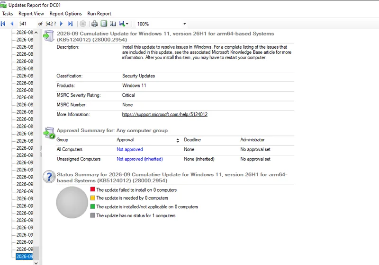Open page setup from toolbar
Viewport: 379px width, 265px height.
pos(113,24)
